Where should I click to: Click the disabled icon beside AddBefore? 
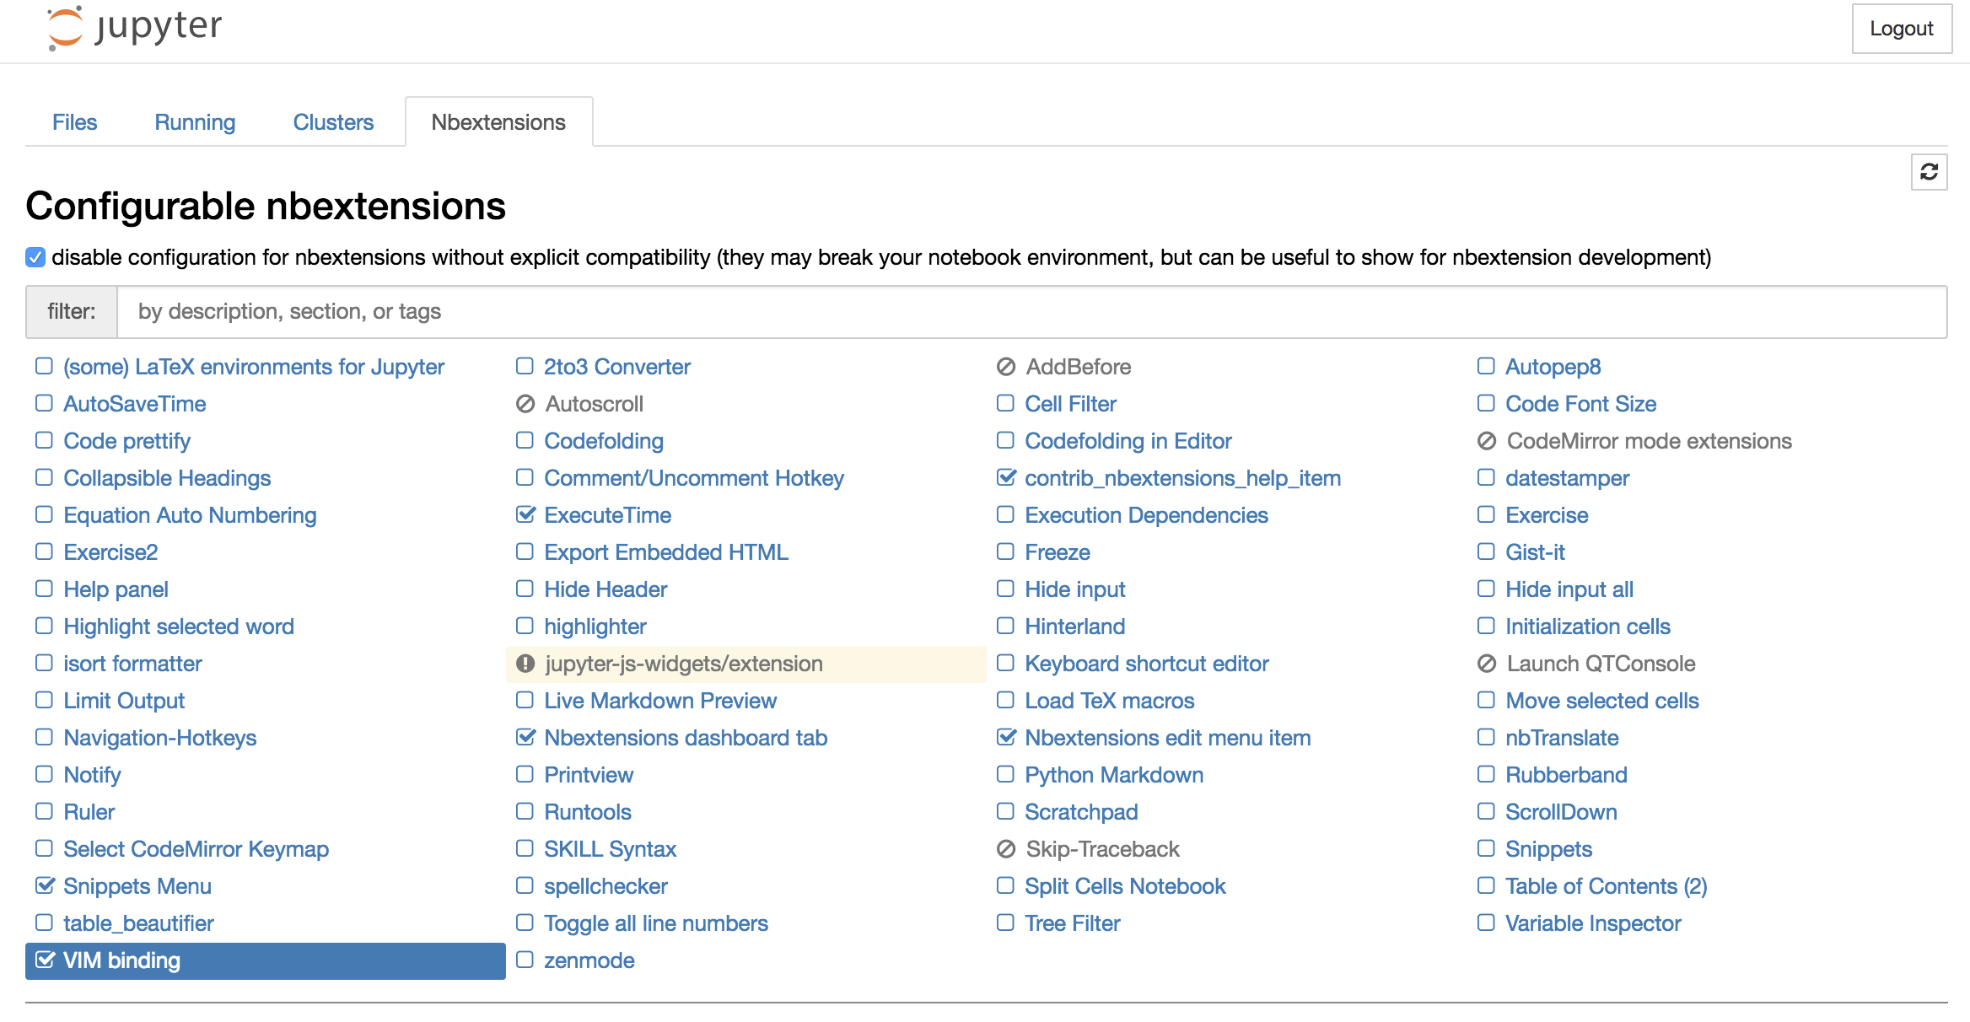coord(1006,367)
